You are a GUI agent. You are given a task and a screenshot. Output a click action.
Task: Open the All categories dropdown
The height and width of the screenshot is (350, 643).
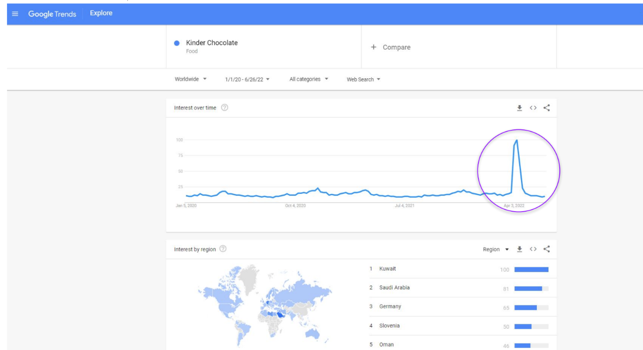(309, 79)
